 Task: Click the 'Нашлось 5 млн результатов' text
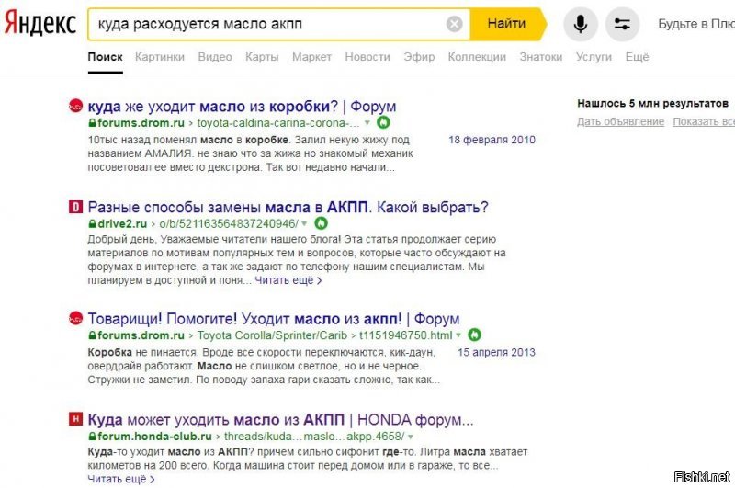(652, 104)
